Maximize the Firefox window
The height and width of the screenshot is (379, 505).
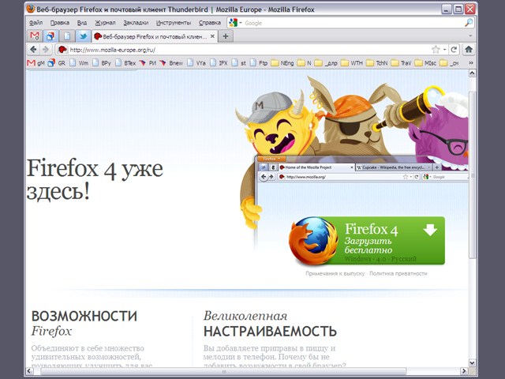coord(458,9)
